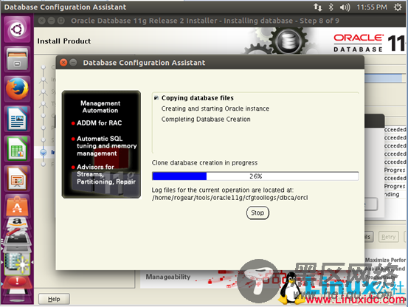The image size is (408, 307).
Task: Open LibreOffice Writer from dock
Action: point(17,119)
